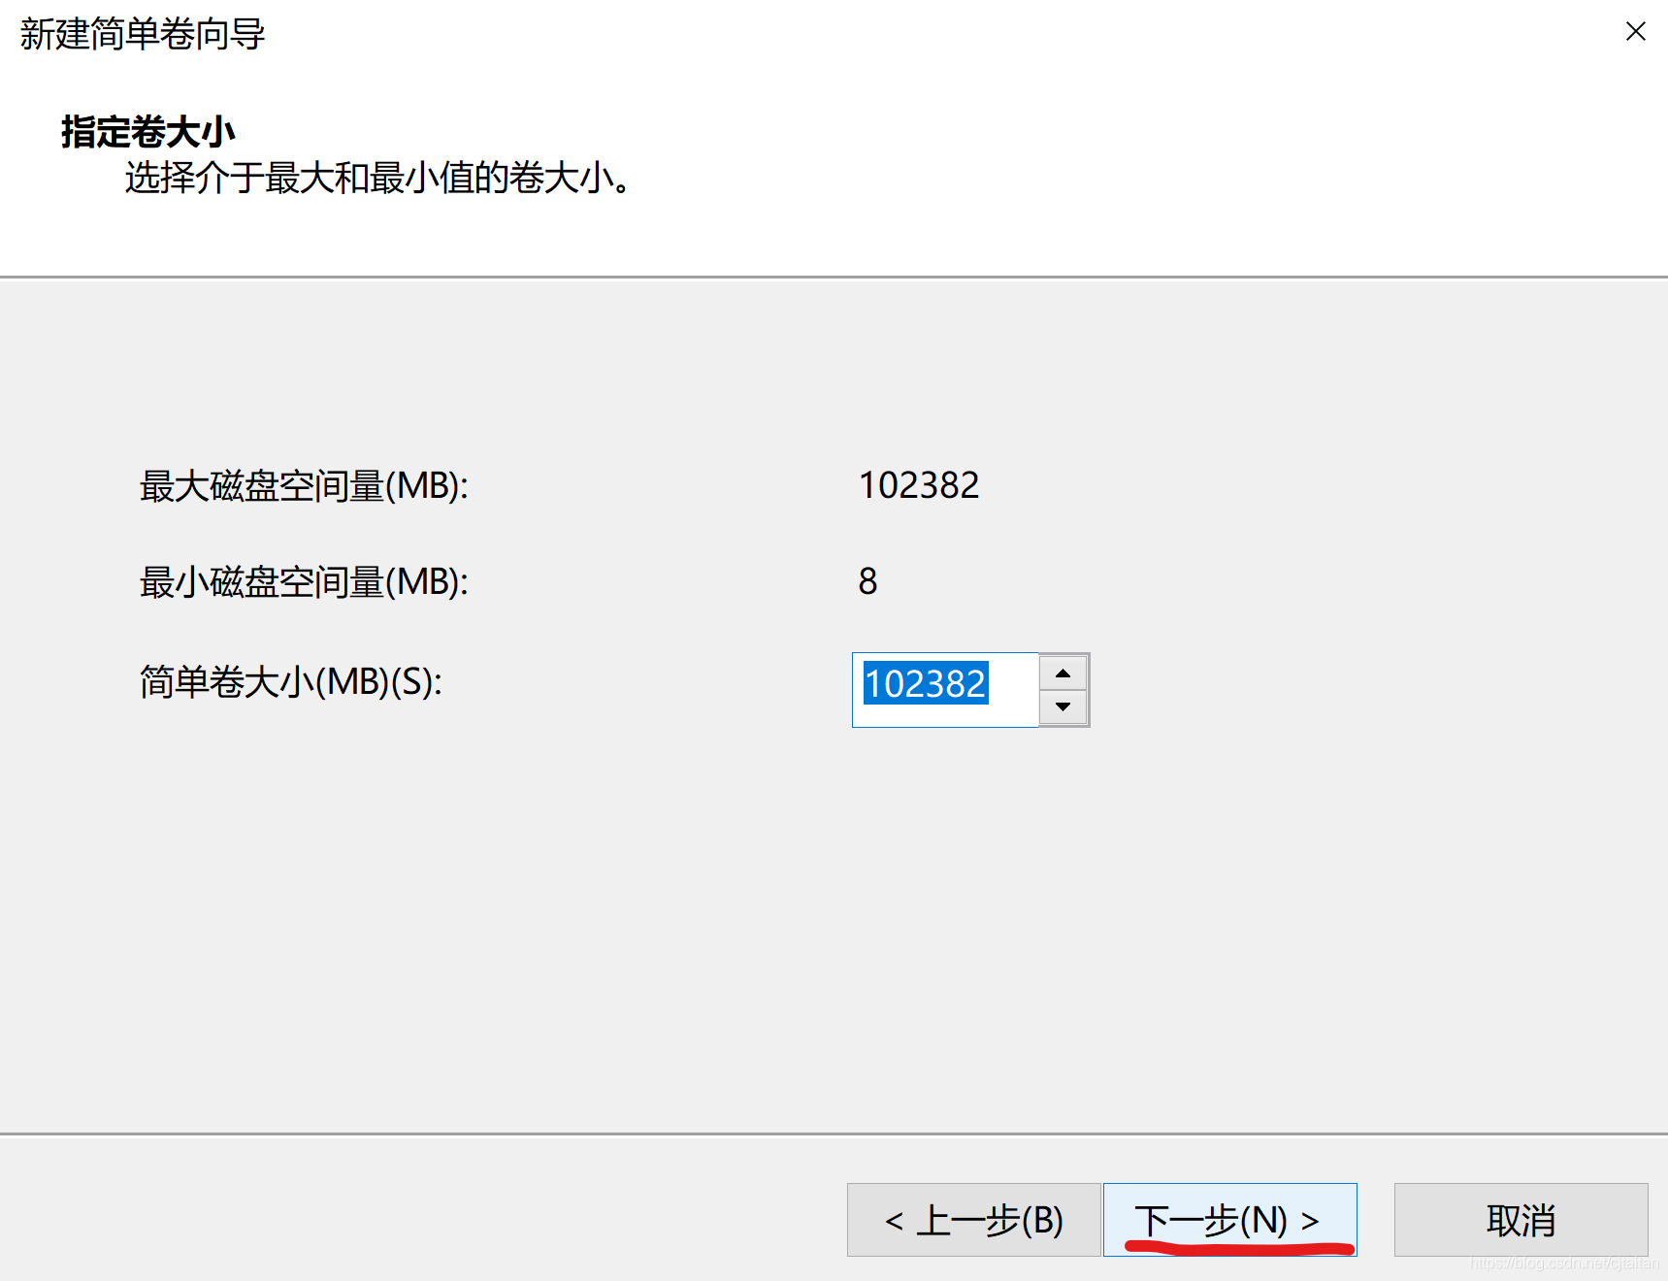
Task: Decrease volume size with down spinner arrow
Action: pos(1063,706)
